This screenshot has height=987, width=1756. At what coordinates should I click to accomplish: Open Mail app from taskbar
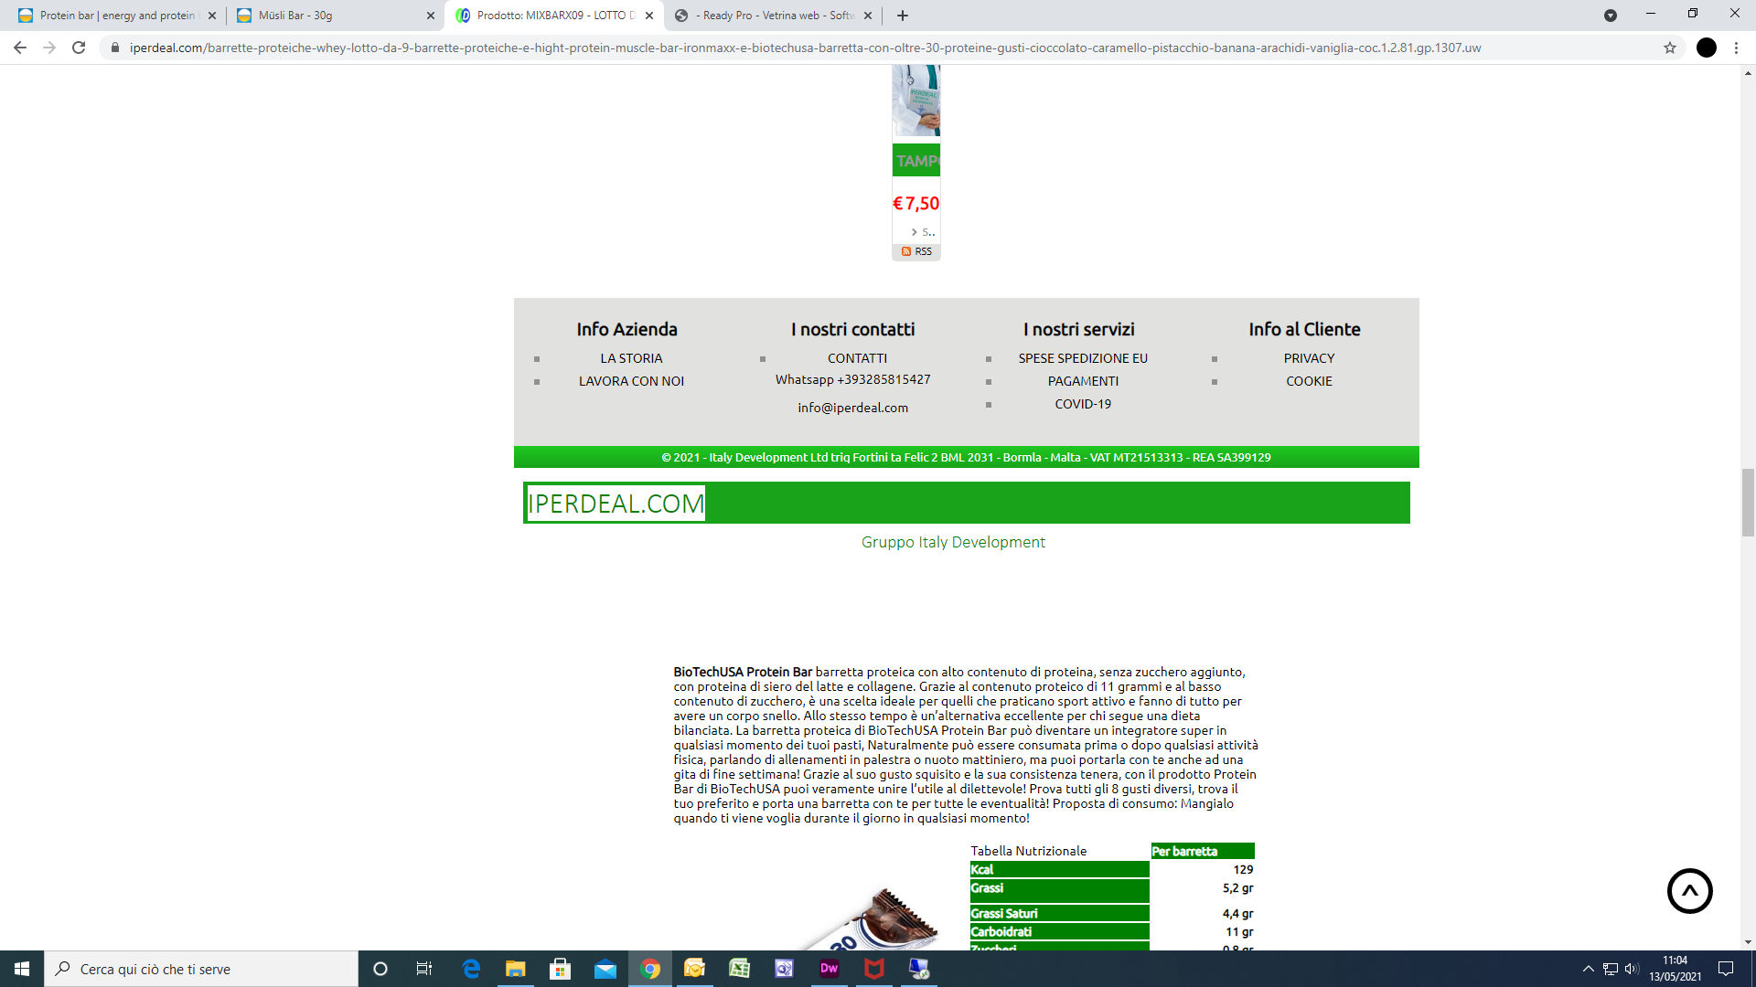(605, 969)
